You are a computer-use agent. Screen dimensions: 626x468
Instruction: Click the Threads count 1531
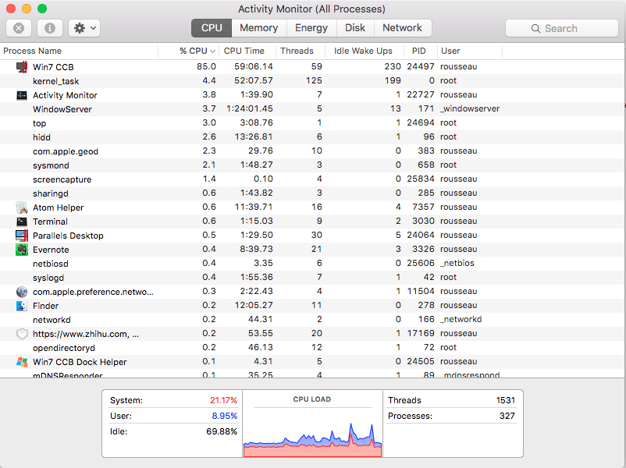click(x=506, y=400)
